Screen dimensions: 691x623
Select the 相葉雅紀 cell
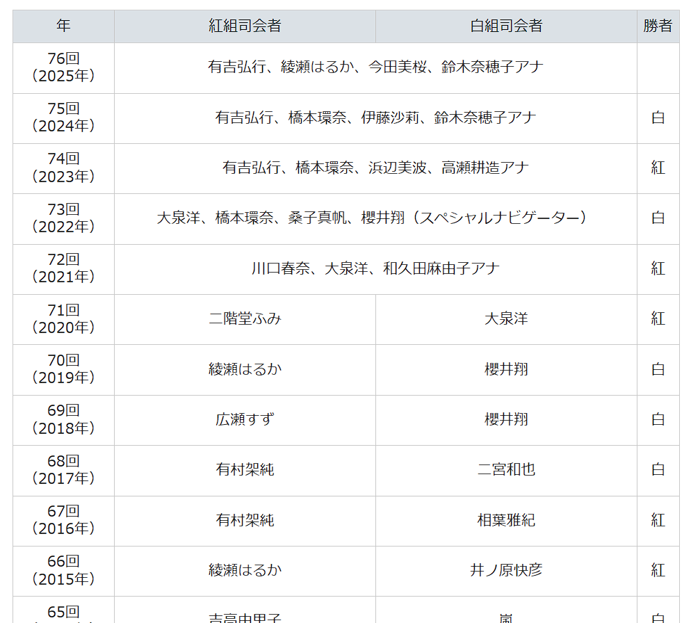pos(506,520)
